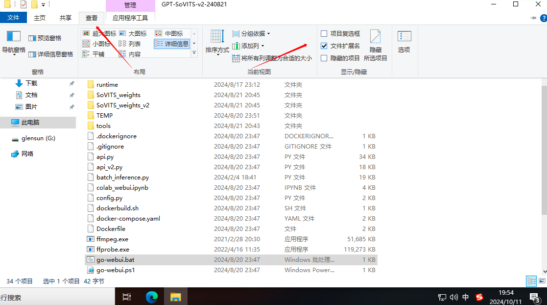547x305 pixels.
Task: Open the Add columns (添加列) dropdown
Action: (x=248, y=46)
